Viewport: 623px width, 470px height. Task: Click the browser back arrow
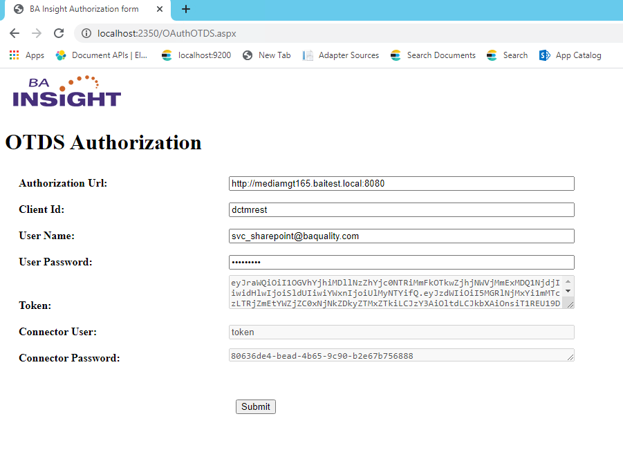[15, 33]
